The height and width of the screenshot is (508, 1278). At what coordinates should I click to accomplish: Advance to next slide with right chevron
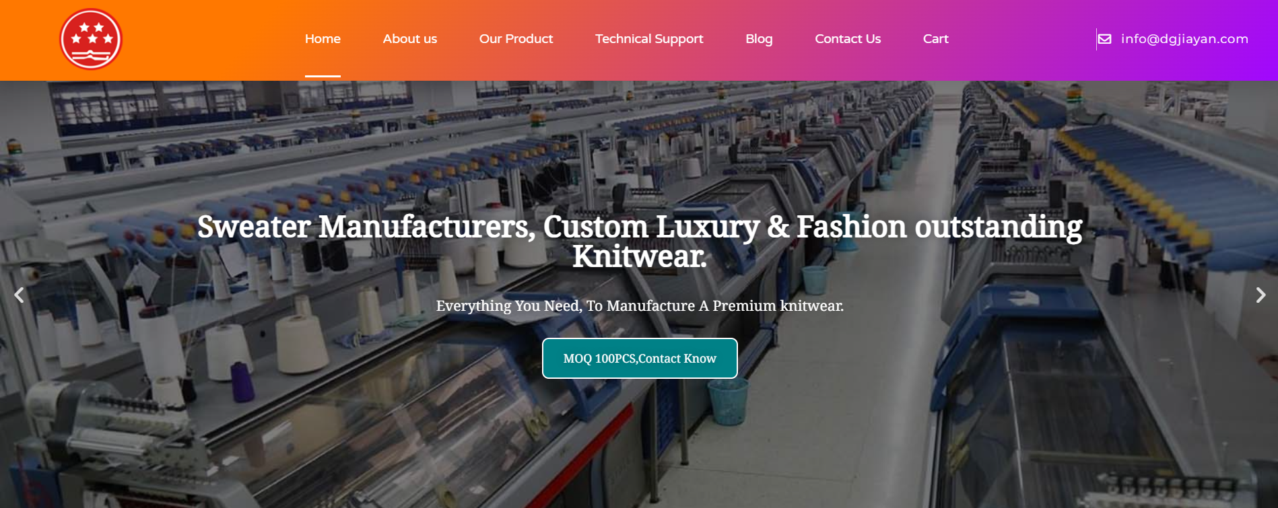click(x=1260, y=295)
